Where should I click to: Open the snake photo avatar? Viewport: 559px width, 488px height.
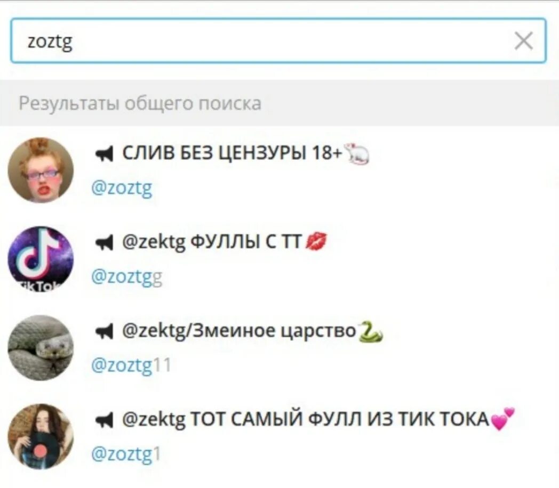pos(41,348)
